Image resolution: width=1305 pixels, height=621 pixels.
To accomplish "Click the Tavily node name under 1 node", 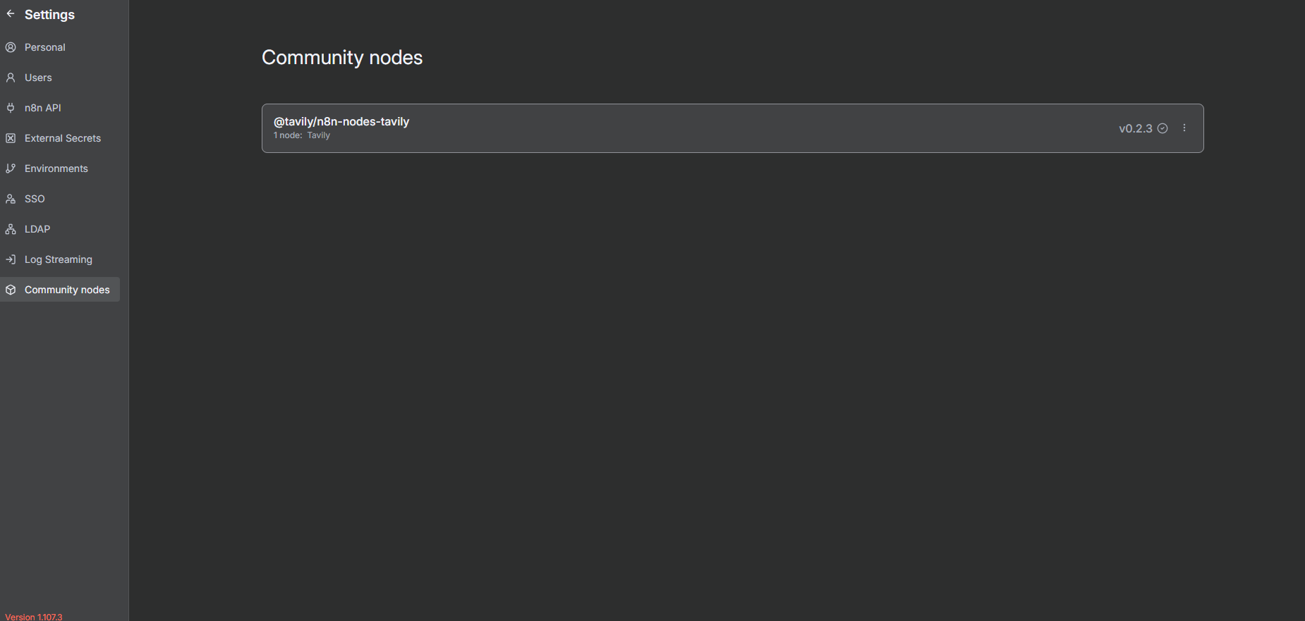I will point(319,135).
